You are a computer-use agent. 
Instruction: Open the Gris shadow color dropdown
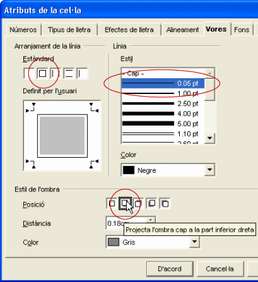pyautogui.click(x=194, y=242)
